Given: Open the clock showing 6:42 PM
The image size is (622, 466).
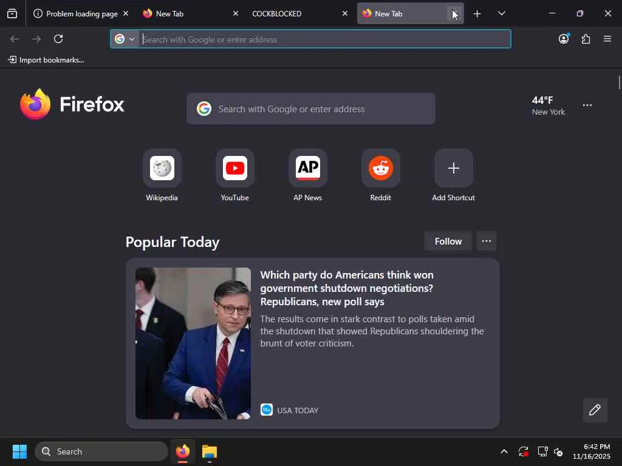Looking at the screenshot, I should (x=592, y=451).
